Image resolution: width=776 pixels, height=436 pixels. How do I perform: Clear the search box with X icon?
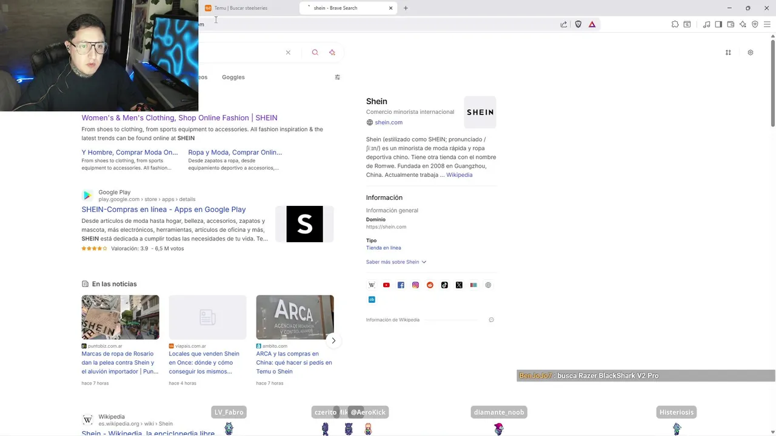coord(288,53)
